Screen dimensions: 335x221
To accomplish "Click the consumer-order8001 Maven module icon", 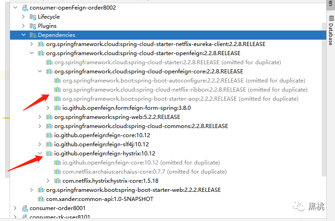I will click(25, 208).
